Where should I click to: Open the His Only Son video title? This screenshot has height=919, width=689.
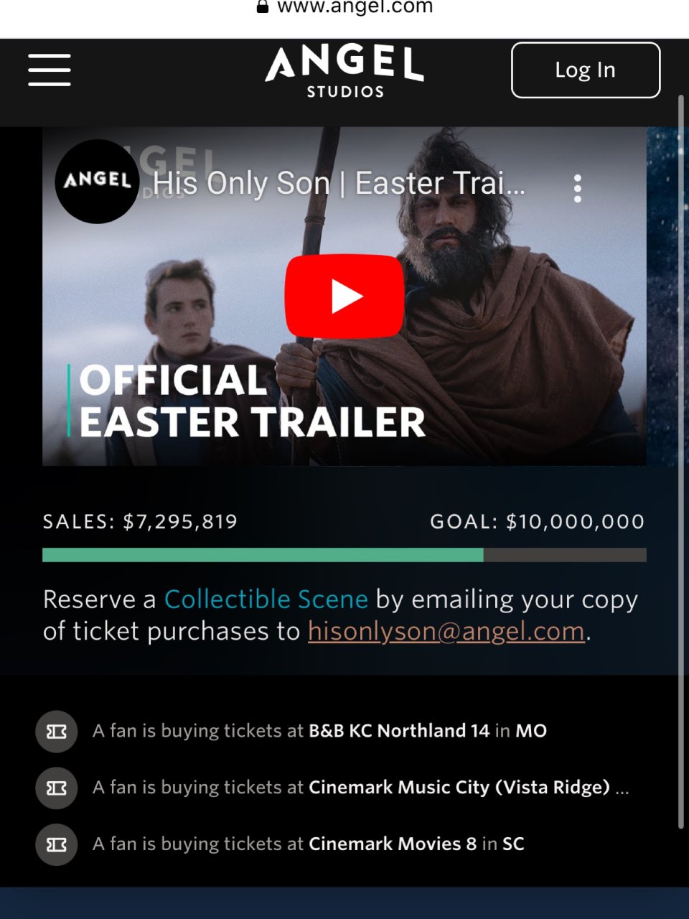(339, 183)
